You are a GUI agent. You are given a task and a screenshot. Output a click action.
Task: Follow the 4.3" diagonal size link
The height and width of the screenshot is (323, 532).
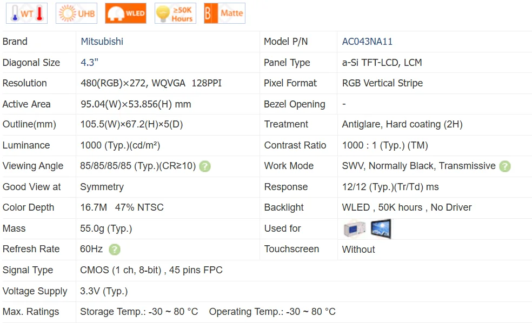pyautogui.click(x=89, y=62)
